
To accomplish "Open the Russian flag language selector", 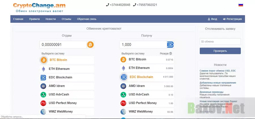I will 241,5.
